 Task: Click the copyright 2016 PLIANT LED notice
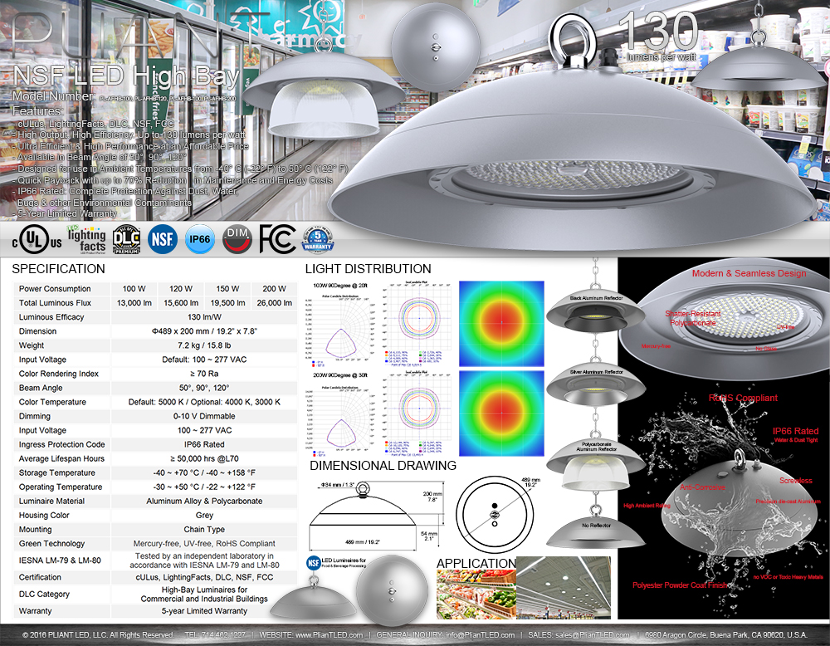click(x=98, y=634)
